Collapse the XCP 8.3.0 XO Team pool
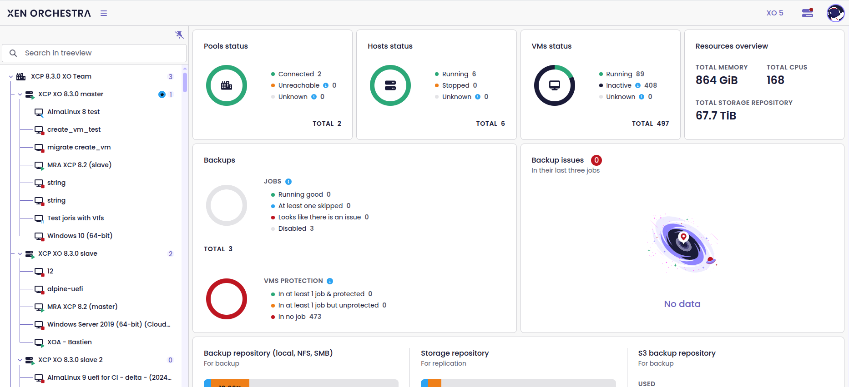Image resolution: width=849 pixels, height=387 pixels. click(11, 77)
